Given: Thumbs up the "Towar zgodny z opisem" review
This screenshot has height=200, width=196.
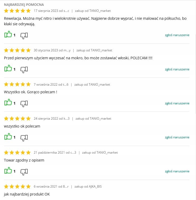Looking at the screenshot, I should (x=8, y=171).
